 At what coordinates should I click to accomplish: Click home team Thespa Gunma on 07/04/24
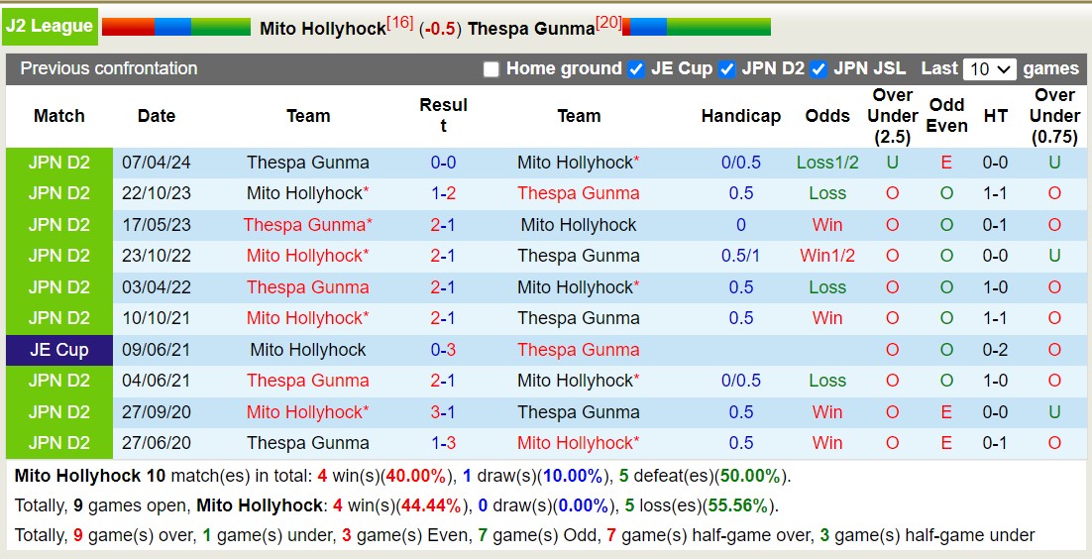[x=308, y=164]
